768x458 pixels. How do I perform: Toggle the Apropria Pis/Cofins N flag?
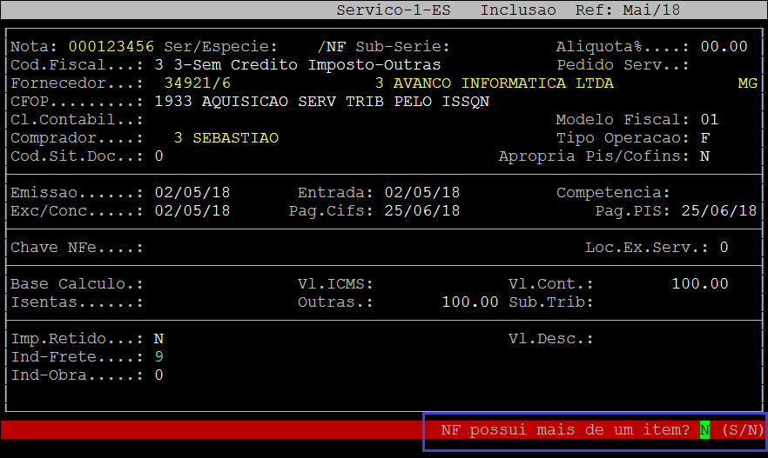(704, 156)
